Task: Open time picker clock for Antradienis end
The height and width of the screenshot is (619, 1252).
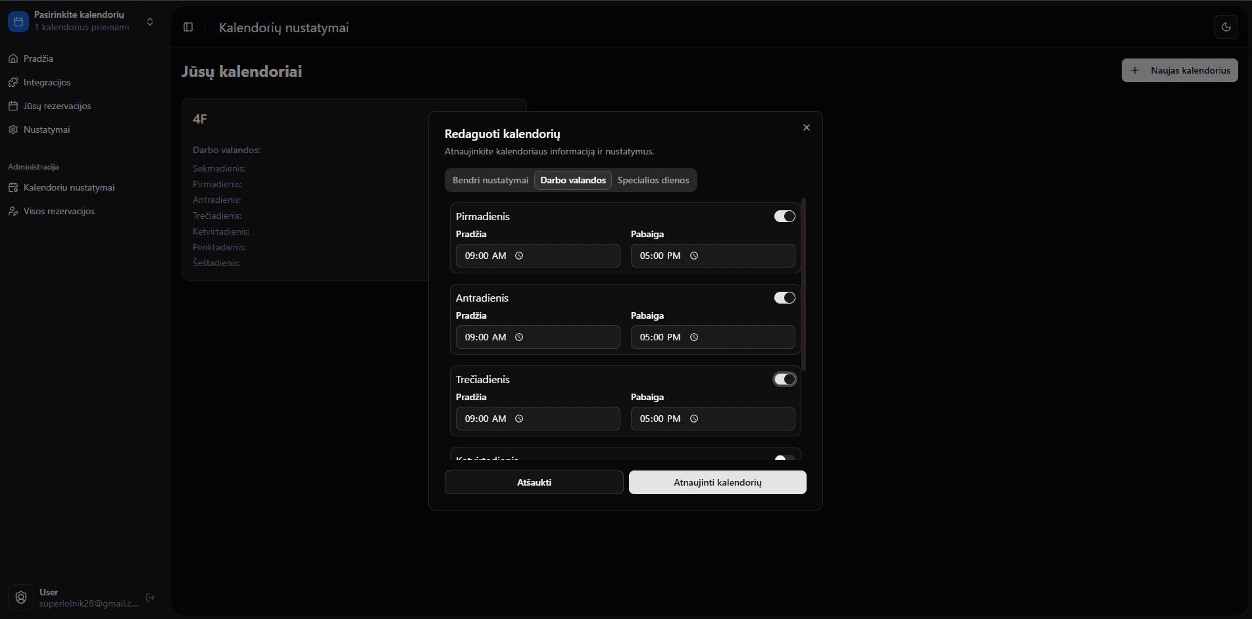Action: [694, 337]
